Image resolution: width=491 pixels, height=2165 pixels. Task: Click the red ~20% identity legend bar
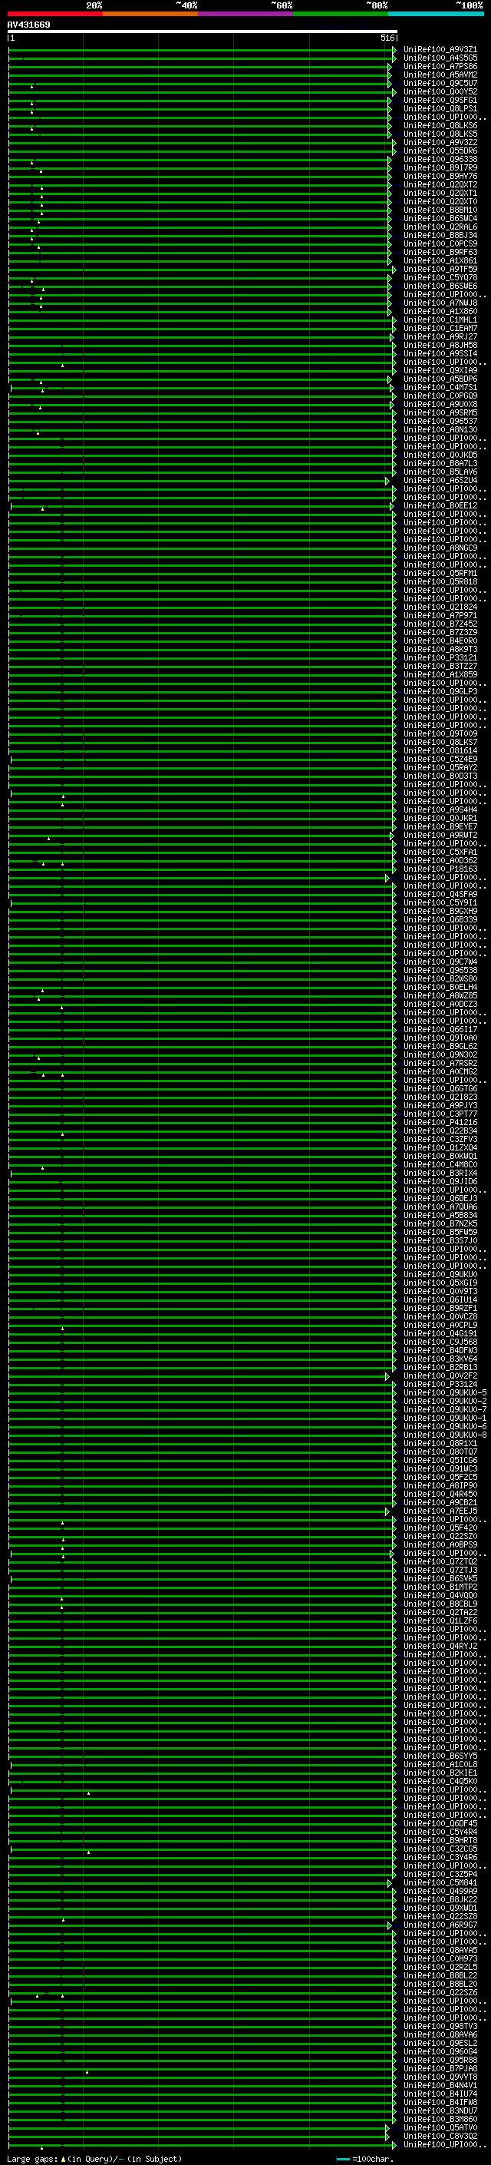pyautogui.click(x=55, y=14)
